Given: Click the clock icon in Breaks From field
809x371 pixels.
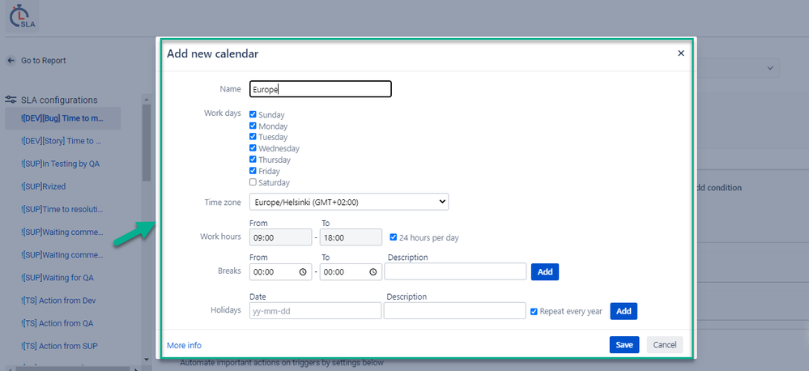Looking at the screenshot, I should (303, 272).
